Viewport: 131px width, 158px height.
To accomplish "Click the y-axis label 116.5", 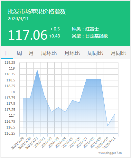I will tap(11, 127).
